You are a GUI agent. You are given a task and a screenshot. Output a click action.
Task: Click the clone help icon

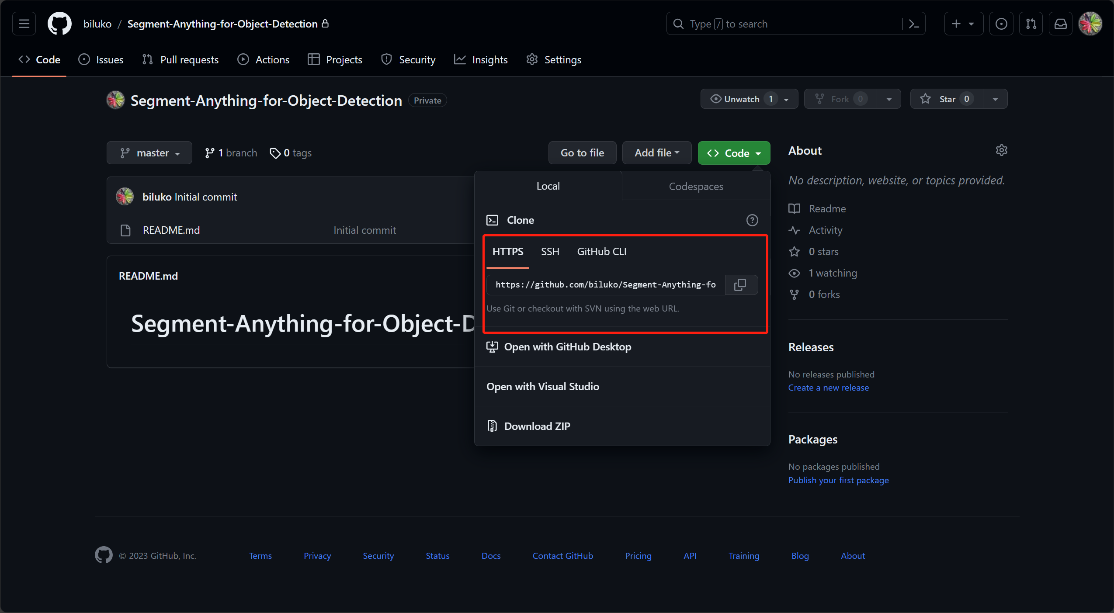[x=753, y=220]
